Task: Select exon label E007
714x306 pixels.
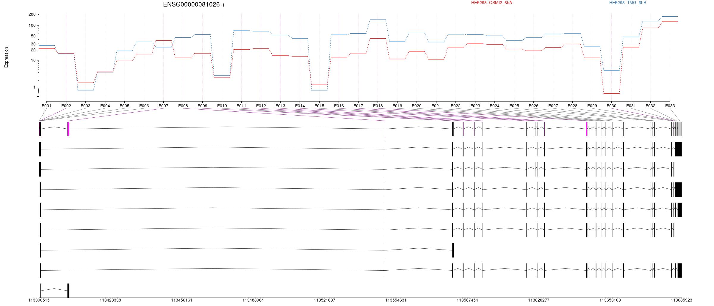Action: (x=163, y=106)
